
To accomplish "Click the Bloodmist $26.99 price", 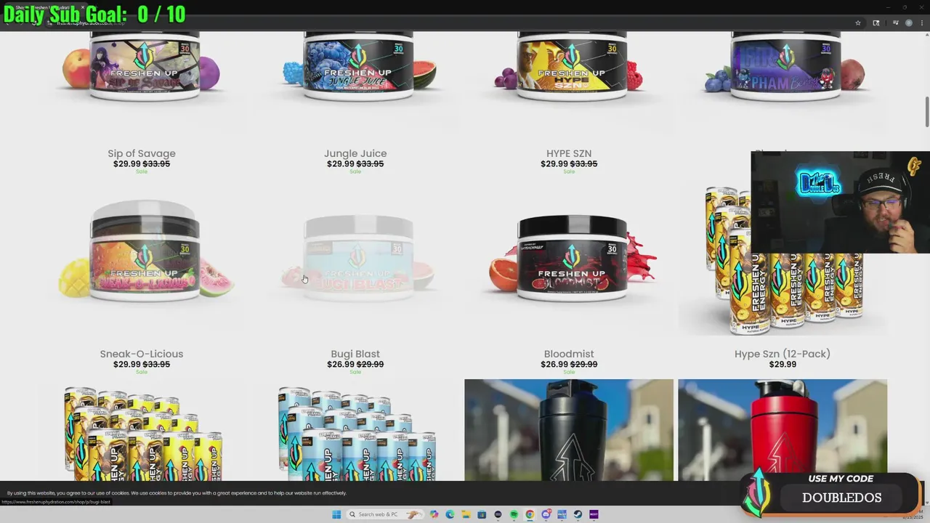I will [x=554, y=364].
